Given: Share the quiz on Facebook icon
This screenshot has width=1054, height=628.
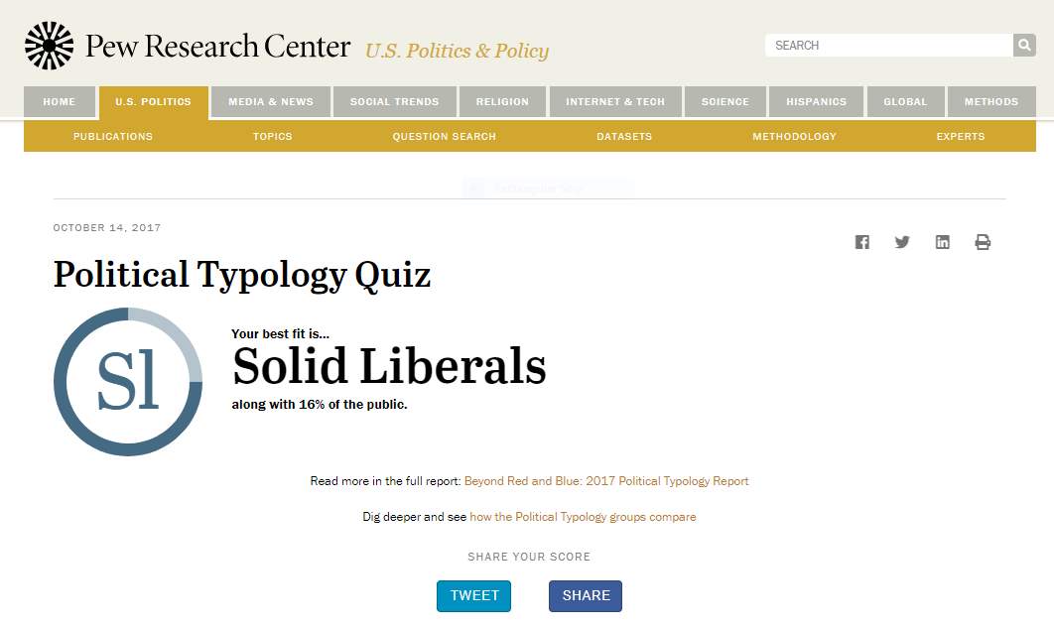Looking at the screenshot, I should [861, 242].
